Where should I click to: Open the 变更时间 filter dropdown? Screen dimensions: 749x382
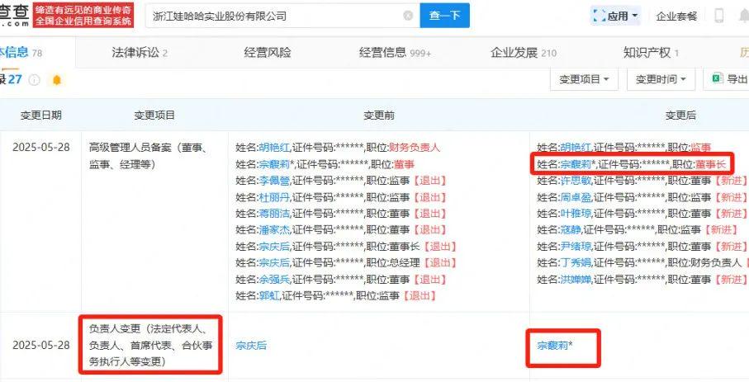click(661, 79)
